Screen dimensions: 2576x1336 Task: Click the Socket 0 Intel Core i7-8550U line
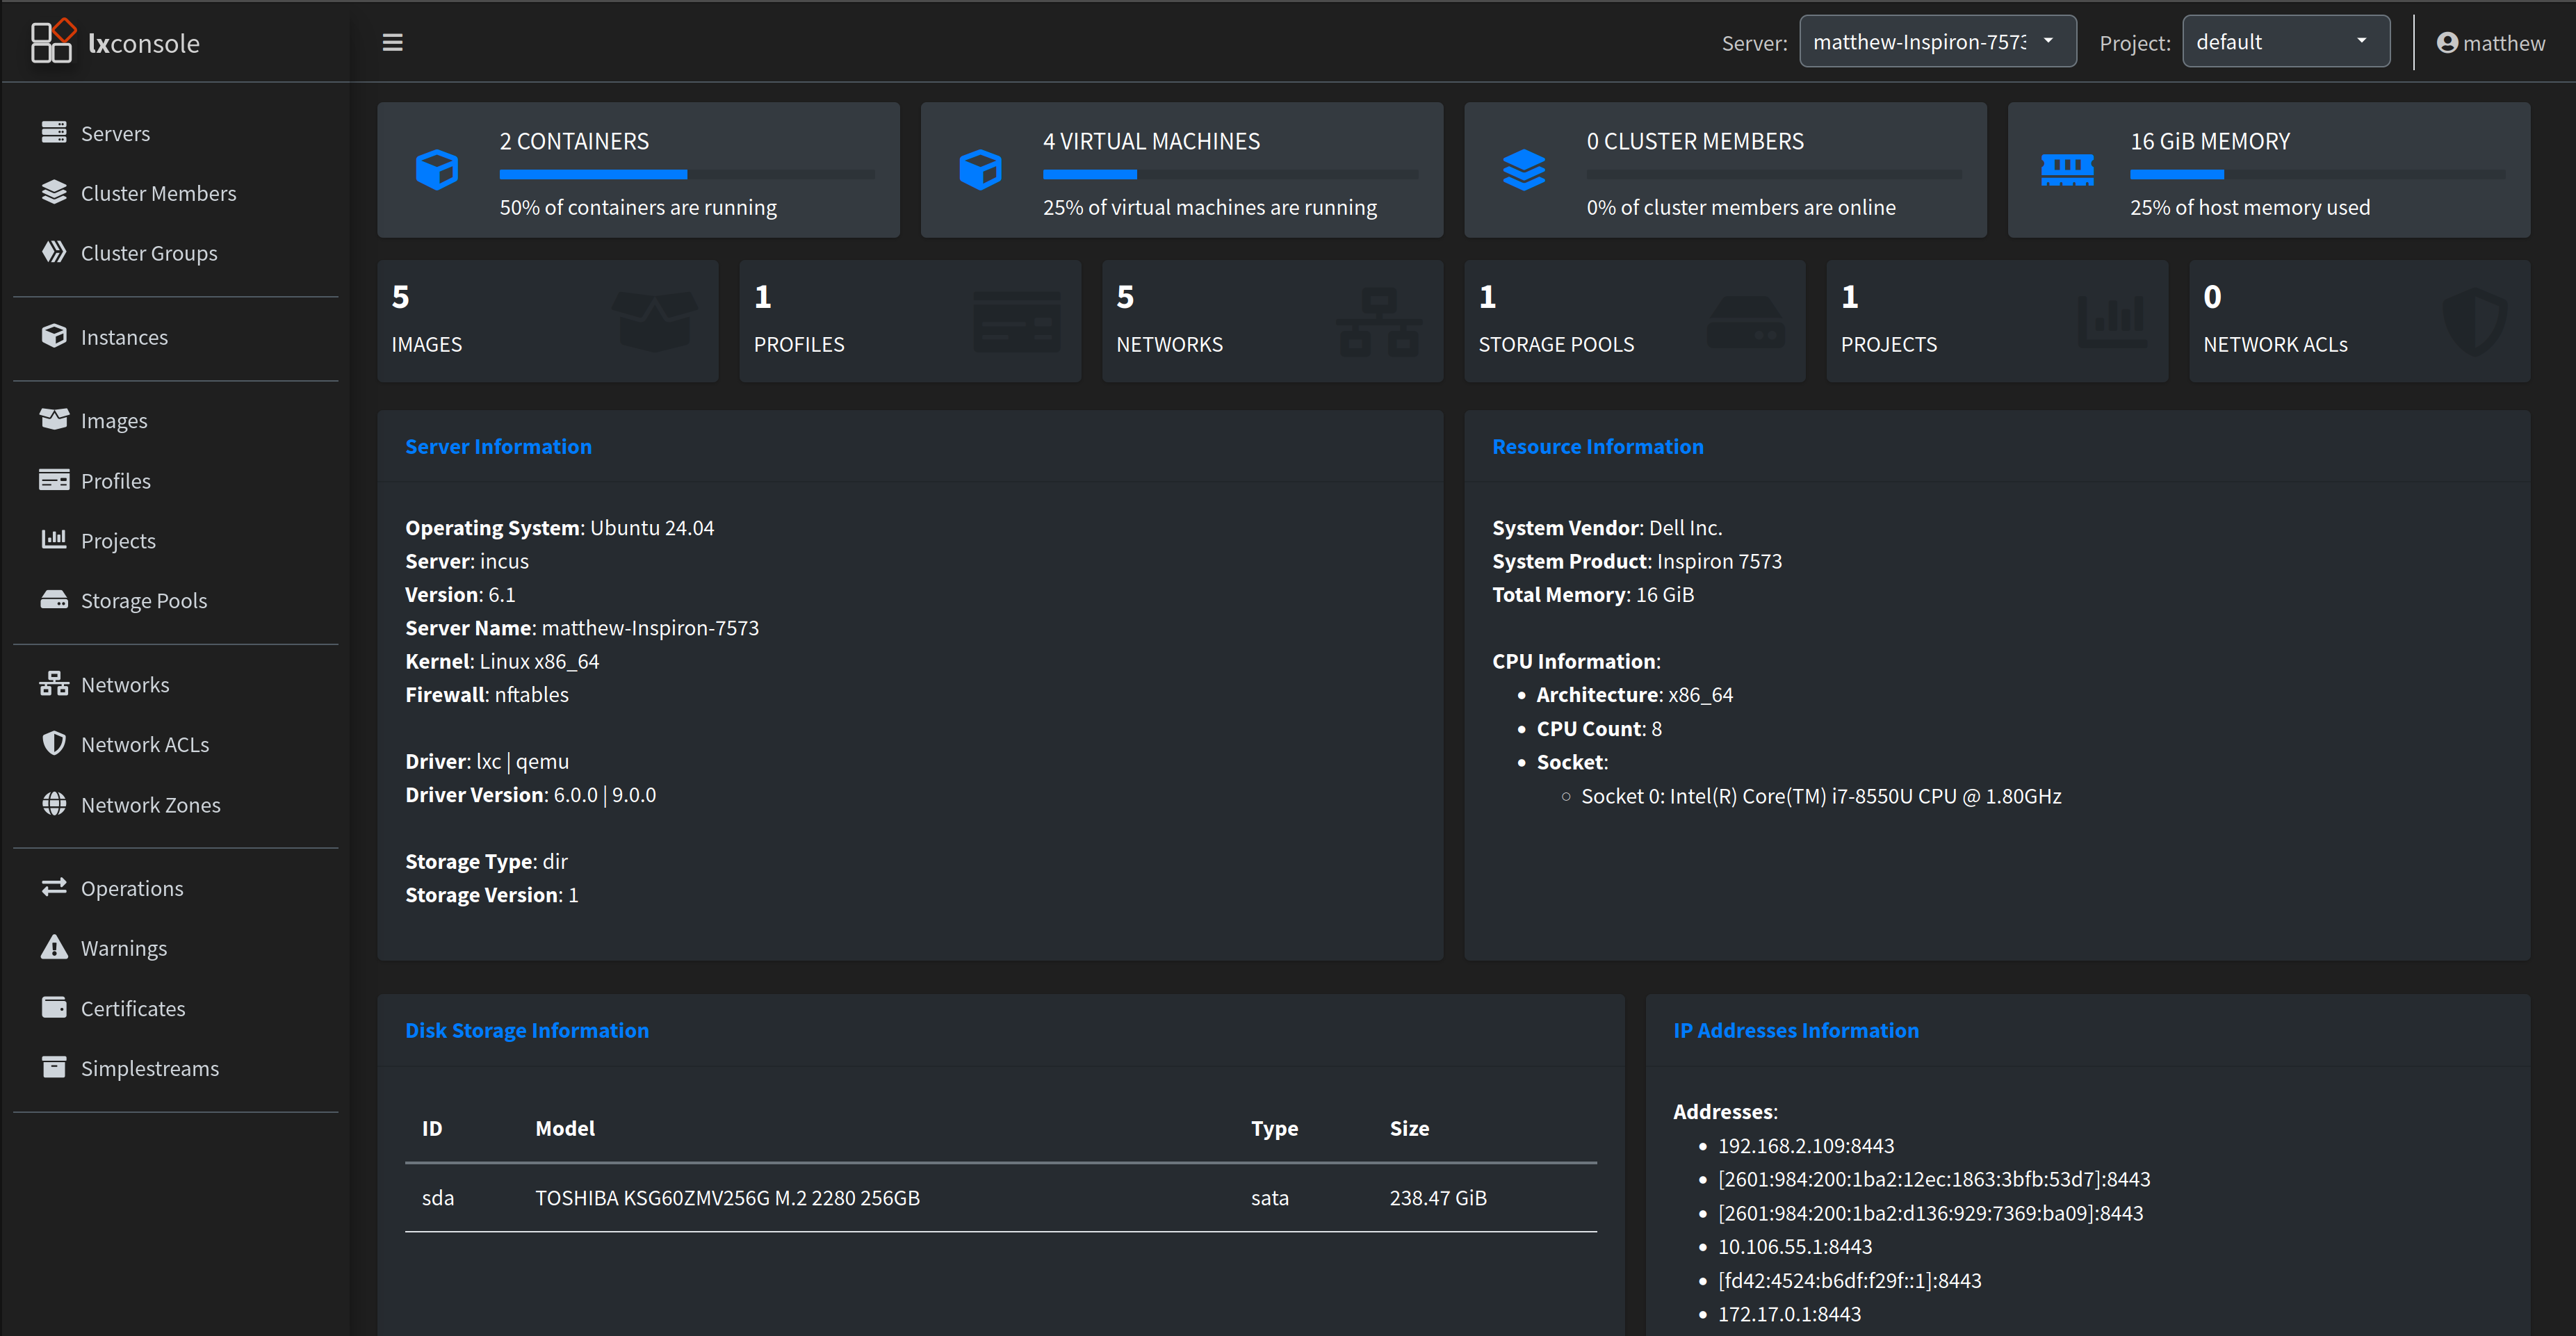pos(1821,797)
